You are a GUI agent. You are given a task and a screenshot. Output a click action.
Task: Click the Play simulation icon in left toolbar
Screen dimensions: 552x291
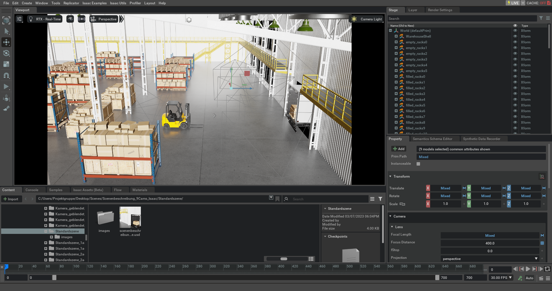(6, 87)
